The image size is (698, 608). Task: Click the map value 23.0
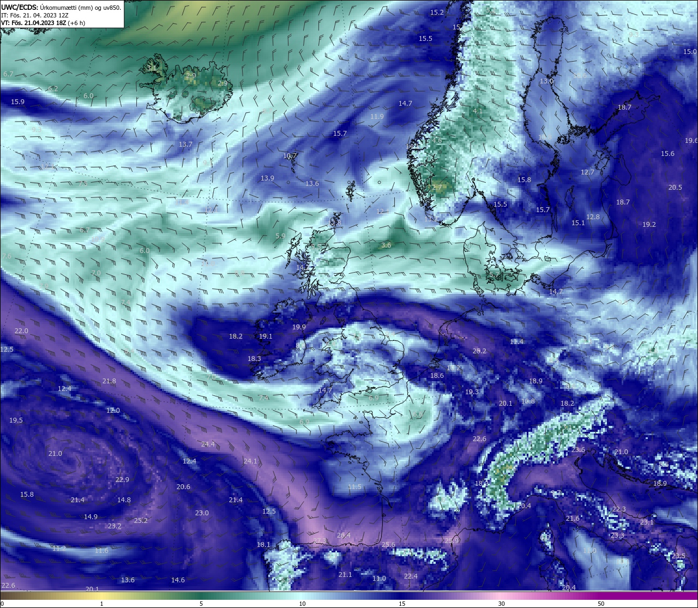[202, 513]
